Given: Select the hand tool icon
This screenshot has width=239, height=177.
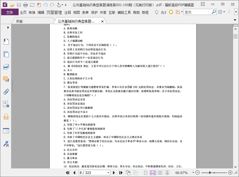Looking at the screenshot, I should pos(59,5).
